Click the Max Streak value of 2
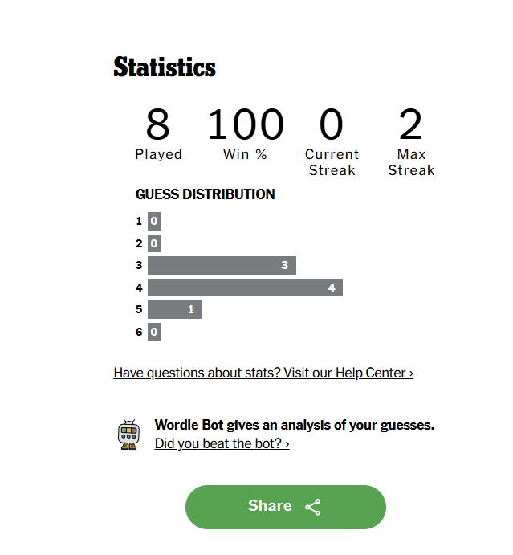The width and height of the screenshot is (513, 555). click(x=410, y=125)
